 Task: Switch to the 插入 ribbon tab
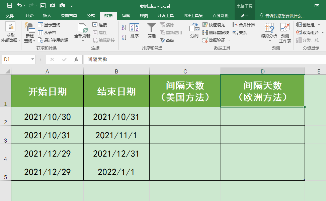[x=47, y=16]
